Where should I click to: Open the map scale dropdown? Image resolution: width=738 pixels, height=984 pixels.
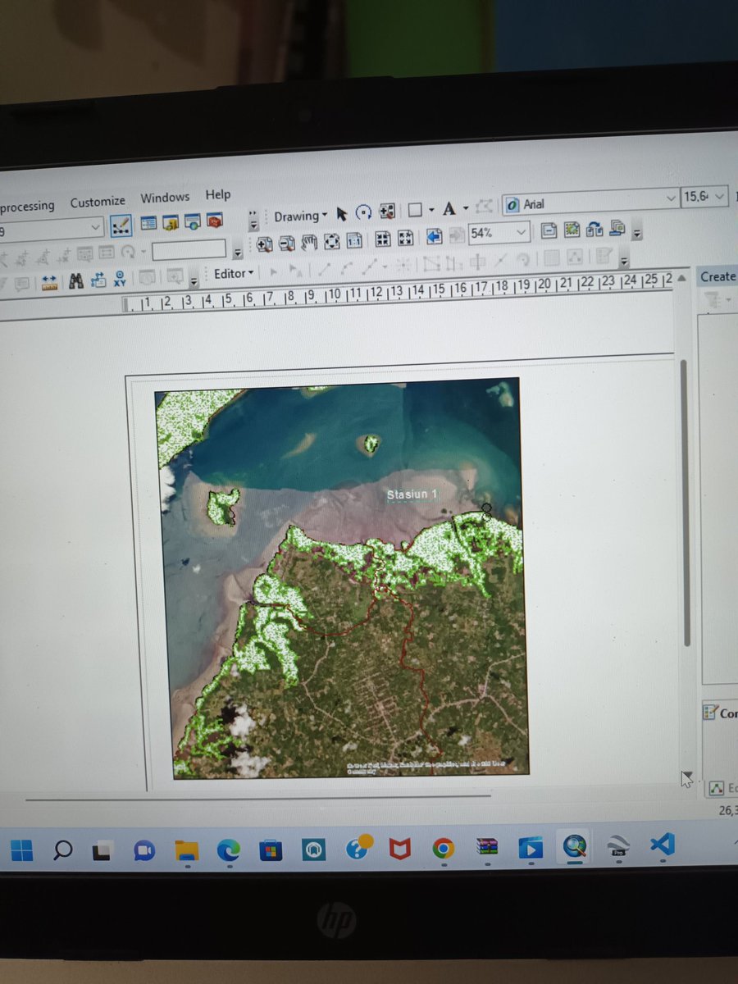click(x=52, y=228)
